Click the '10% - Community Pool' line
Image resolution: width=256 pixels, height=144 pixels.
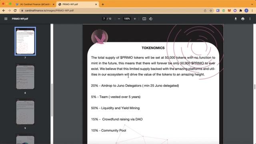(x=108, y=130)
